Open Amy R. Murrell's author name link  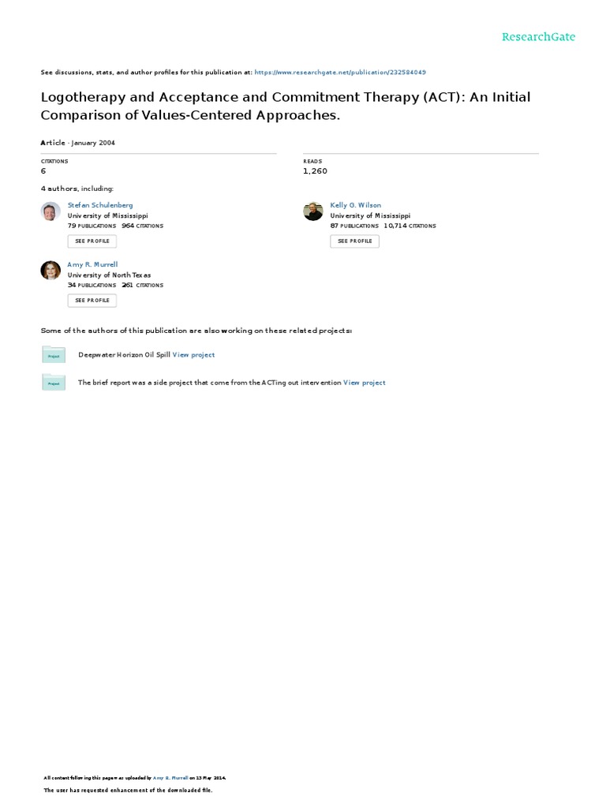tap(92, 264)
